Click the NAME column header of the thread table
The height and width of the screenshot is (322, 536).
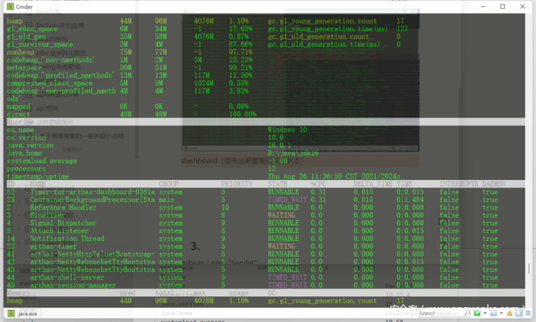point(38,184)
